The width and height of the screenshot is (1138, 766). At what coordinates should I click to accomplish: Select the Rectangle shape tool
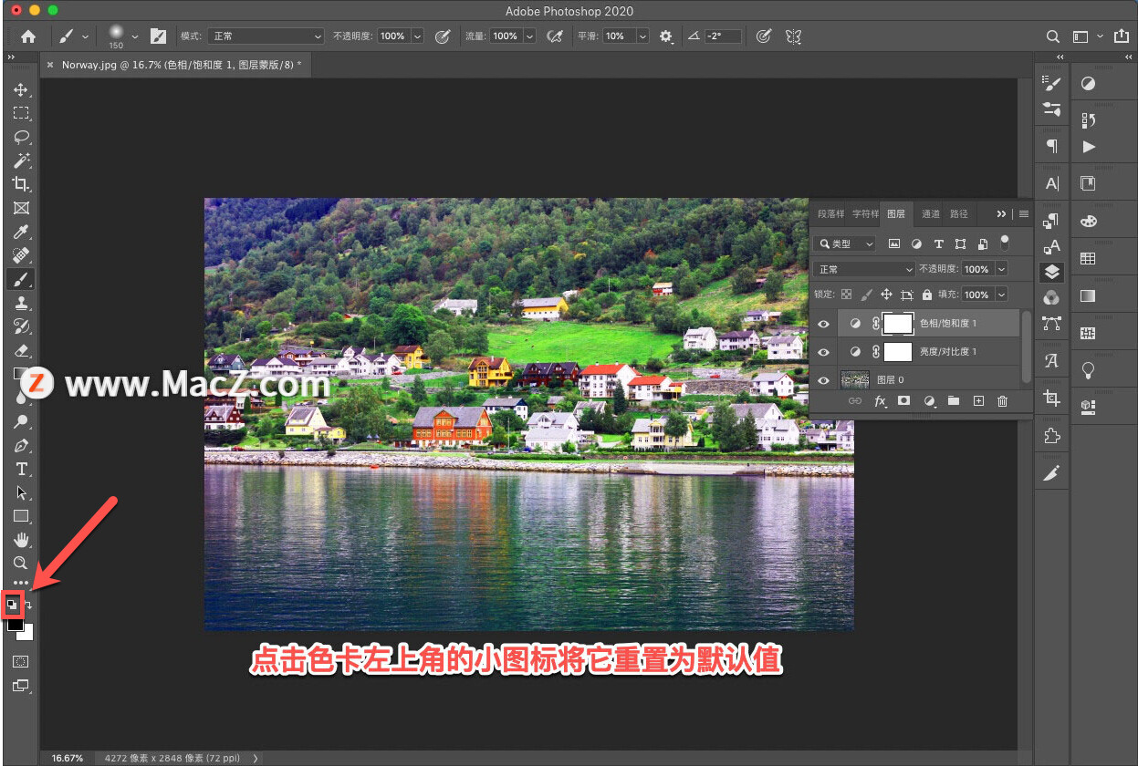click(x=20, y=516)
